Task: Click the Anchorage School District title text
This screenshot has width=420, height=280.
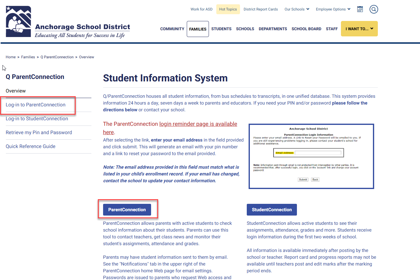Action: (x=82, y=27)
